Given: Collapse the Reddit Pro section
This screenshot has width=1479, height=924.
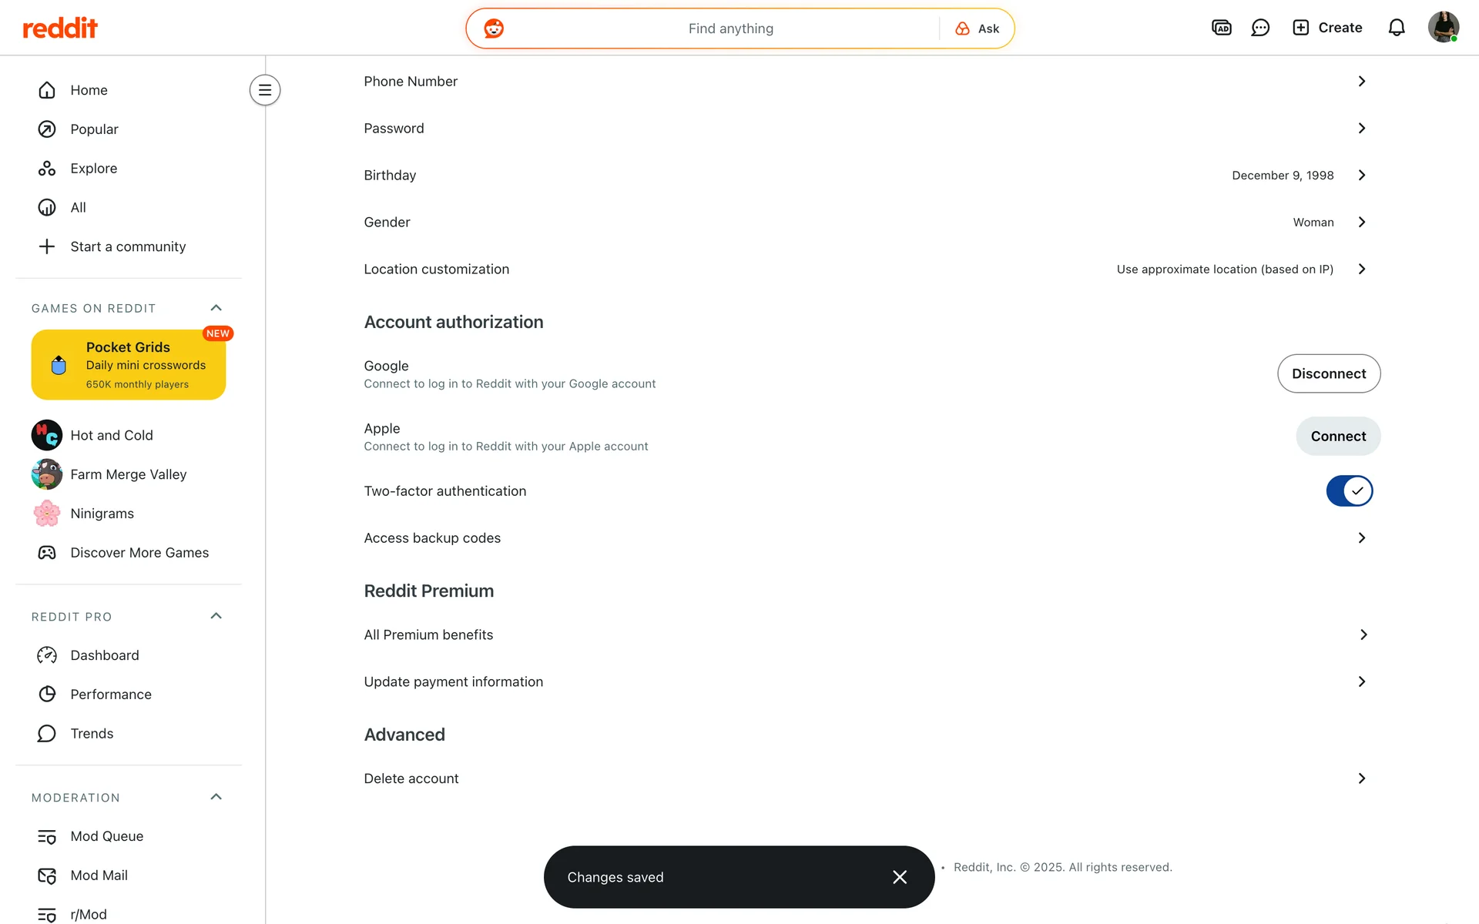Looking at the screenshot, I should coord(216,616).
